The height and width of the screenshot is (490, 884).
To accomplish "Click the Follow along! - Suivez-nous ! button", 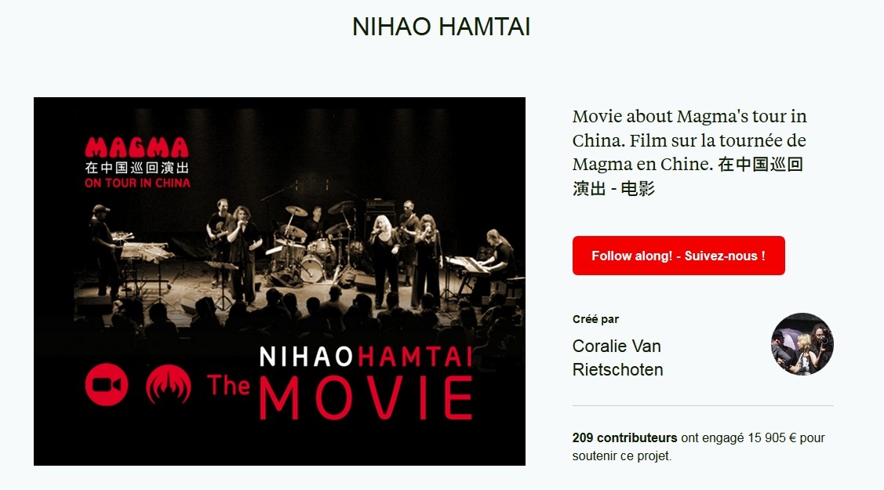I will 678,256.
